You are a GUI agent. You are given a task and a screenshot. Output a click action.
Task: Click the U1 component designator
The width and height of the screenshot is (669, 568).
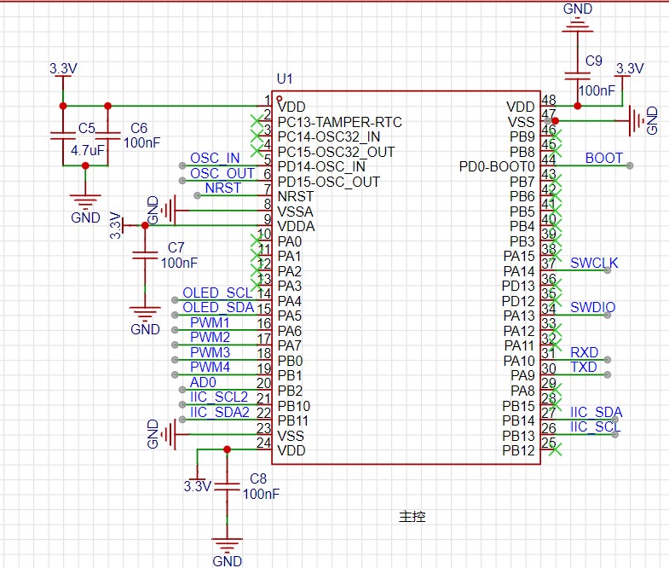285,79
